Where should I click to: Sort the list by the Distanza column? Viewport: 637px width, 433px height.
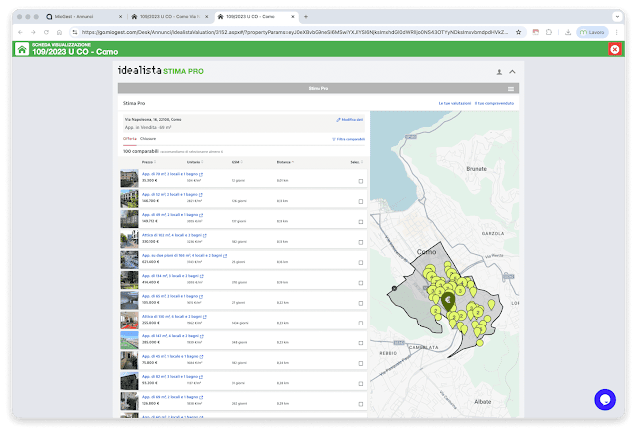point(285,162)
